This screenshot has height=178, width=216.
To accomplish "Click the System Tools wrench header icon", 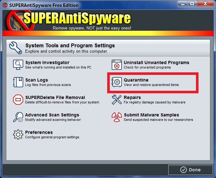I will pyautogui.click(x=15, y=48).
